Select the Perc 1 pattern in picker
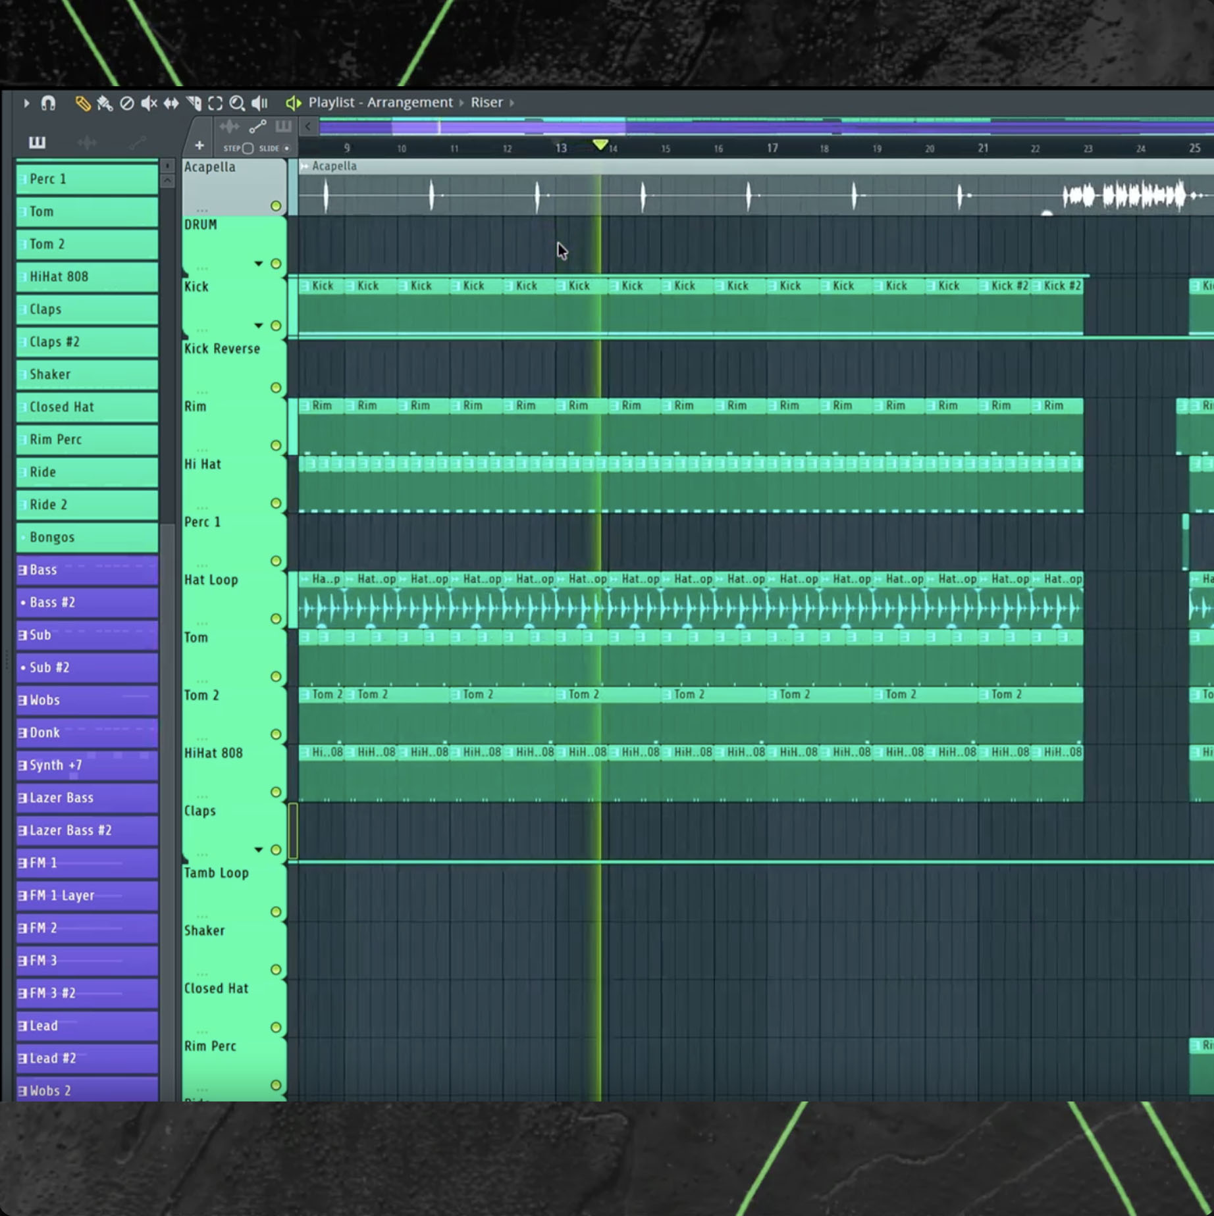1214x1216 pixels. pyautogui.click(x=87, y=179)
